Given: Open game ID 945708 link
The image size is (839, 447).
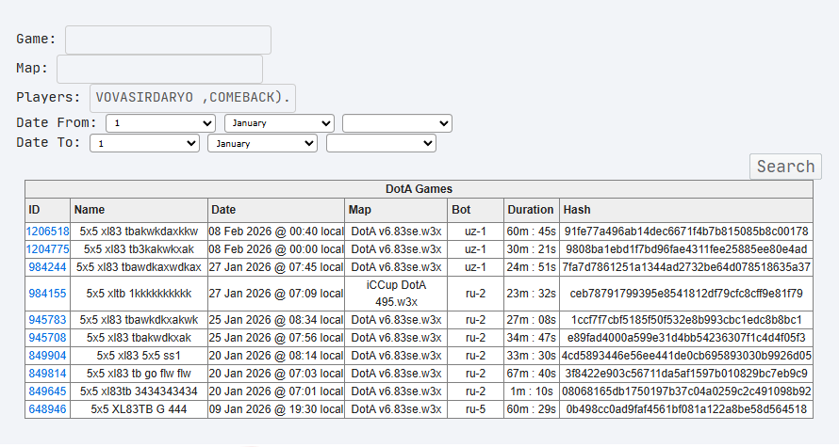Looking at the screenshot, I should 48,338.
